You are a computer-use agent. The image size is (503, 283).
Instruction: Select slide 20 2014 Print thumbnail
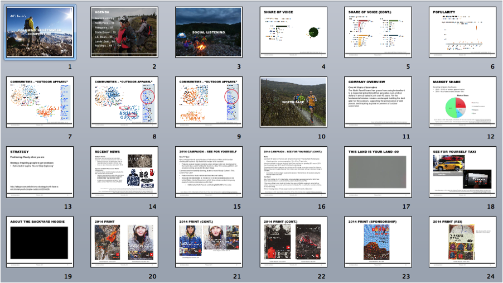[x=124, y=242]
